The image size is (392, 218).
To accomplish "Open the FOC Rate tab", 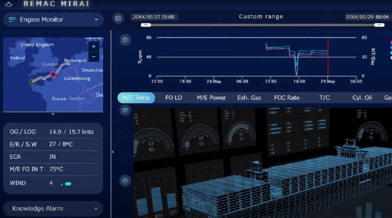I will (287, 98).
